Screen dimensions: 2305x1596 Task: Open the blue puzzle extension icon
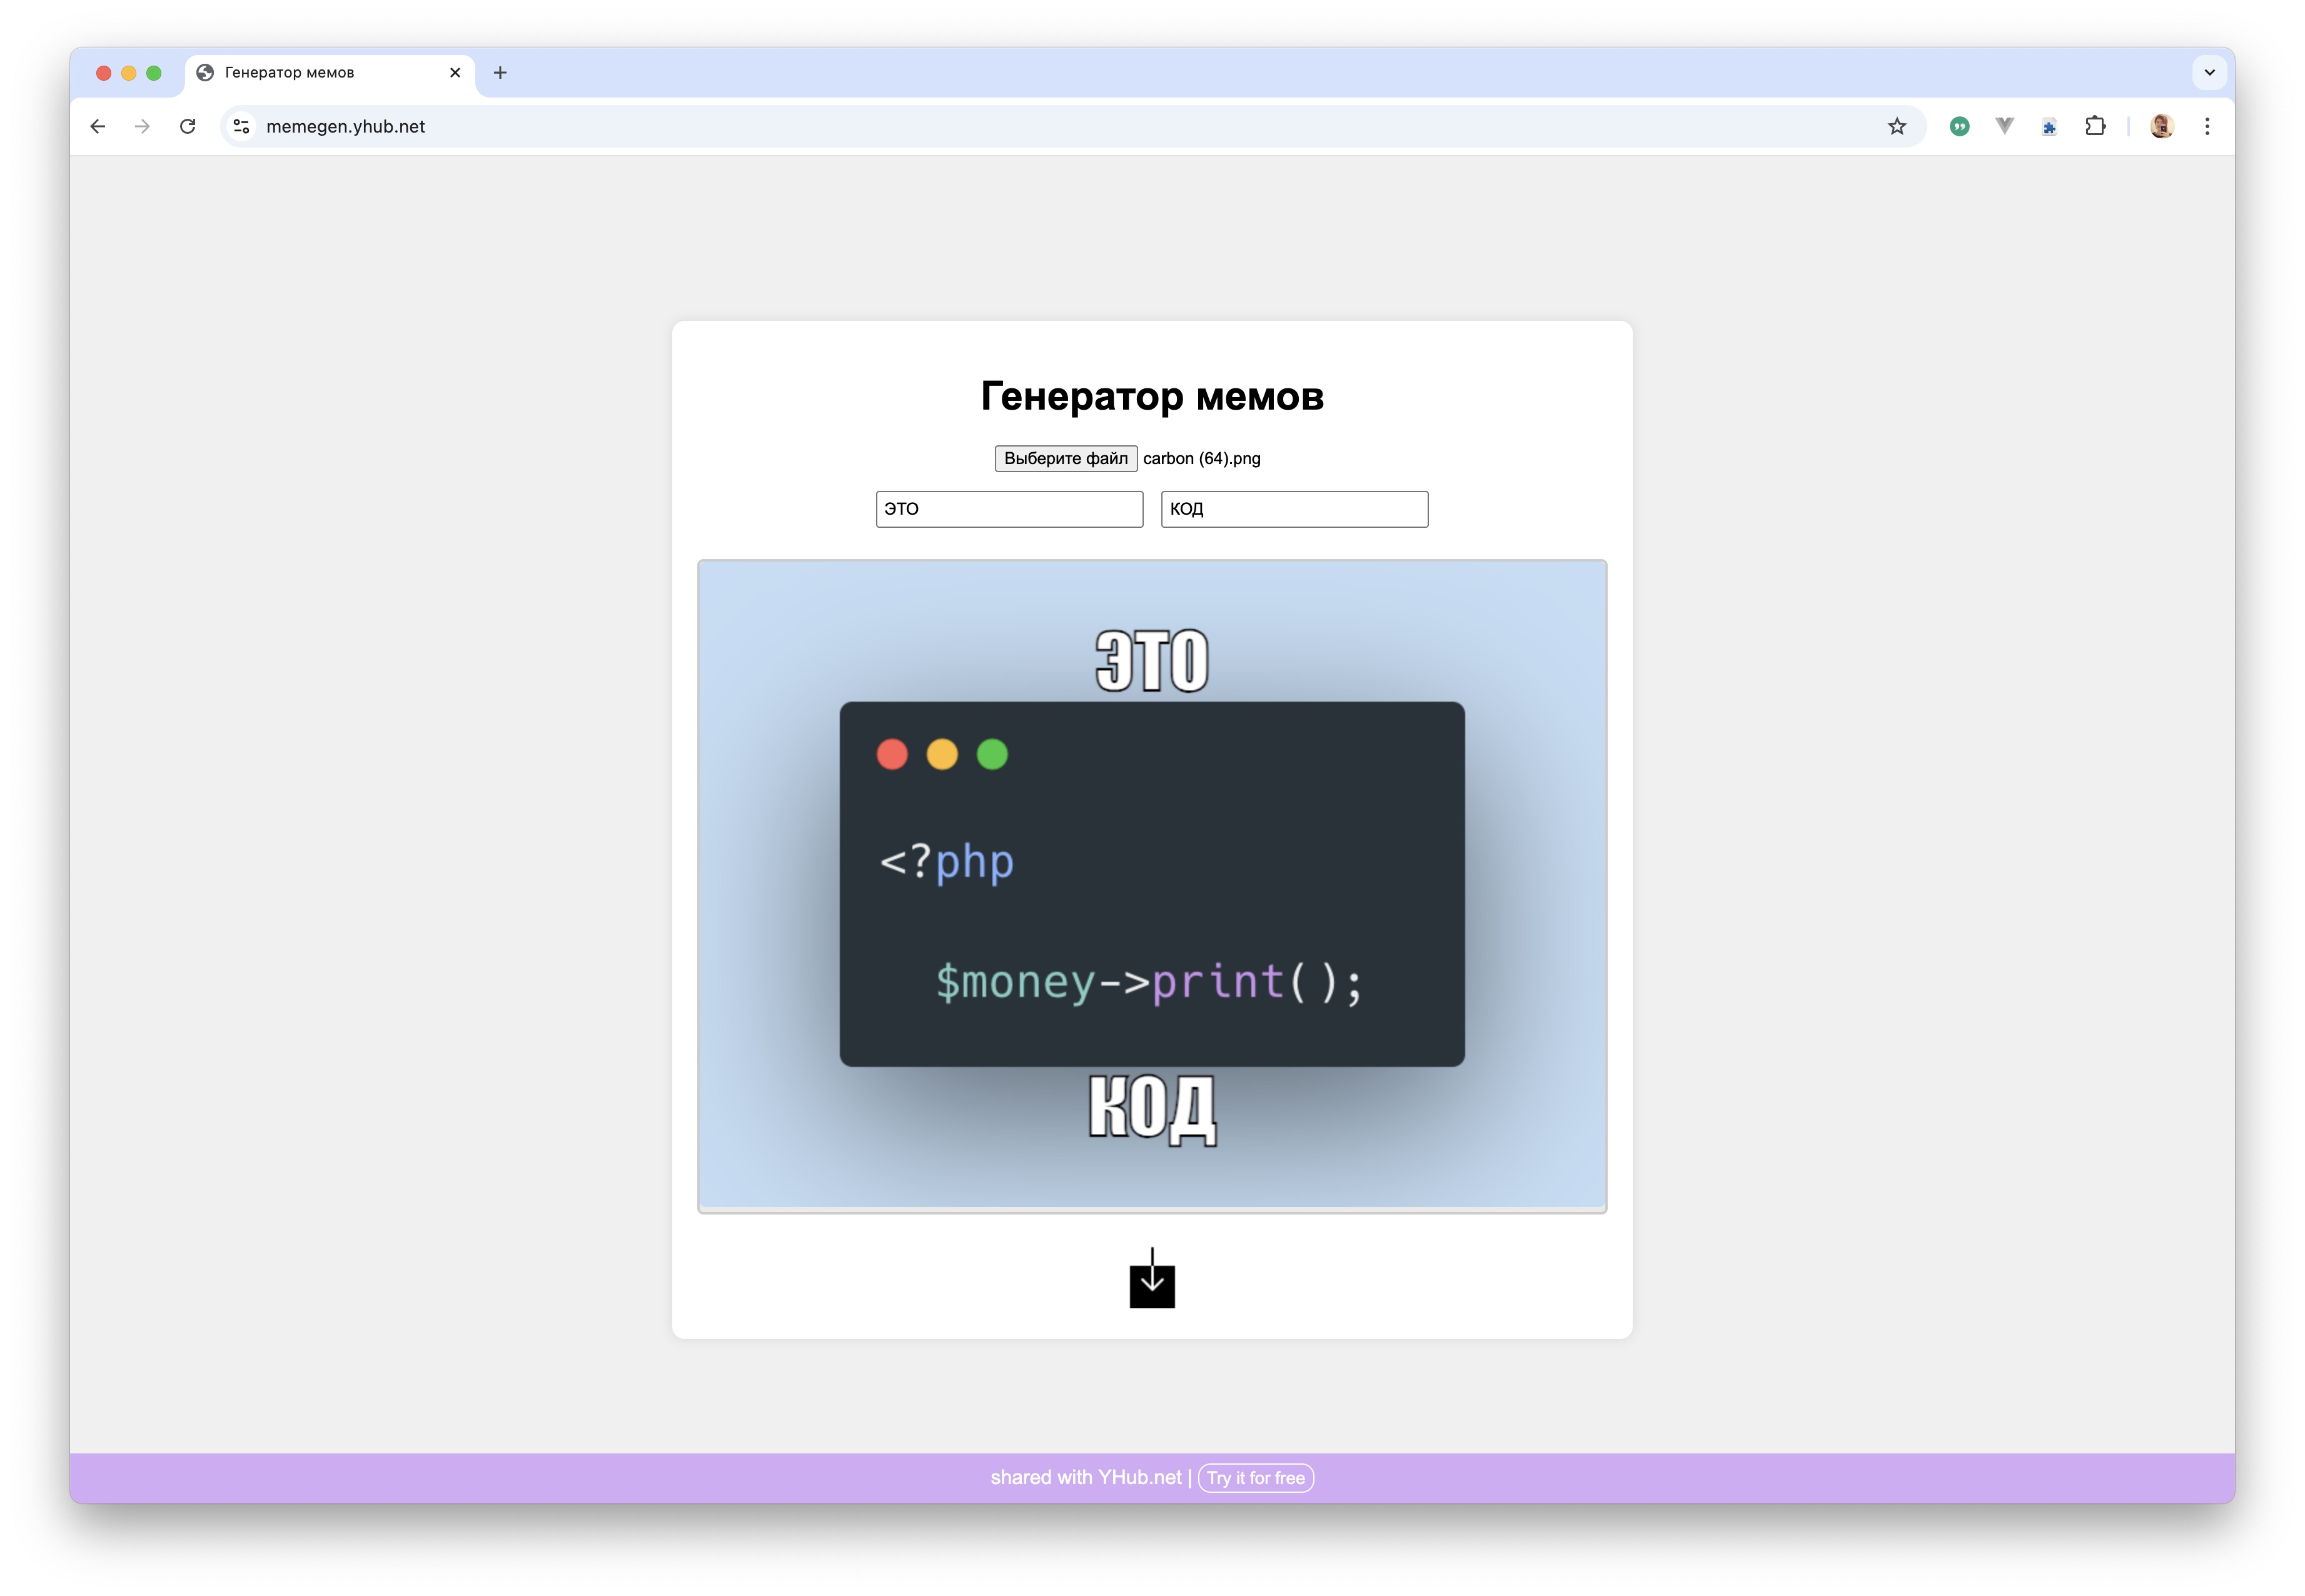(2049, 127)
